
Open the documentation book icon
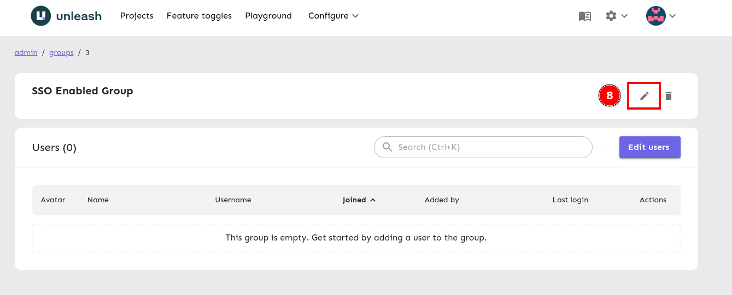pos(584,16)
